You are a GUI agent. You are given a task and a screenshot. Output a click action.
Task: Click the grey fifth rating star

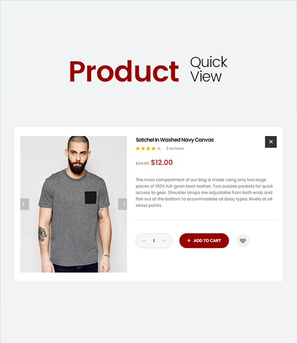point(159,149)
